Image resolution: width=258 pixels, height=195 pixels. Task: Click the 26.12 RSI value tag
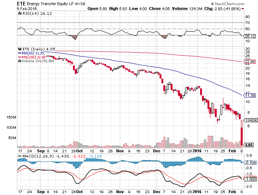pyautogui.click(x=250, y=36)
